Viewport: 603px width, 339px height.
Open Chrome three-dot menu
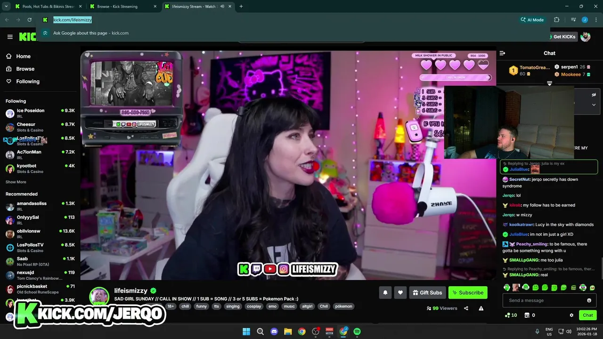coord(596,20)
